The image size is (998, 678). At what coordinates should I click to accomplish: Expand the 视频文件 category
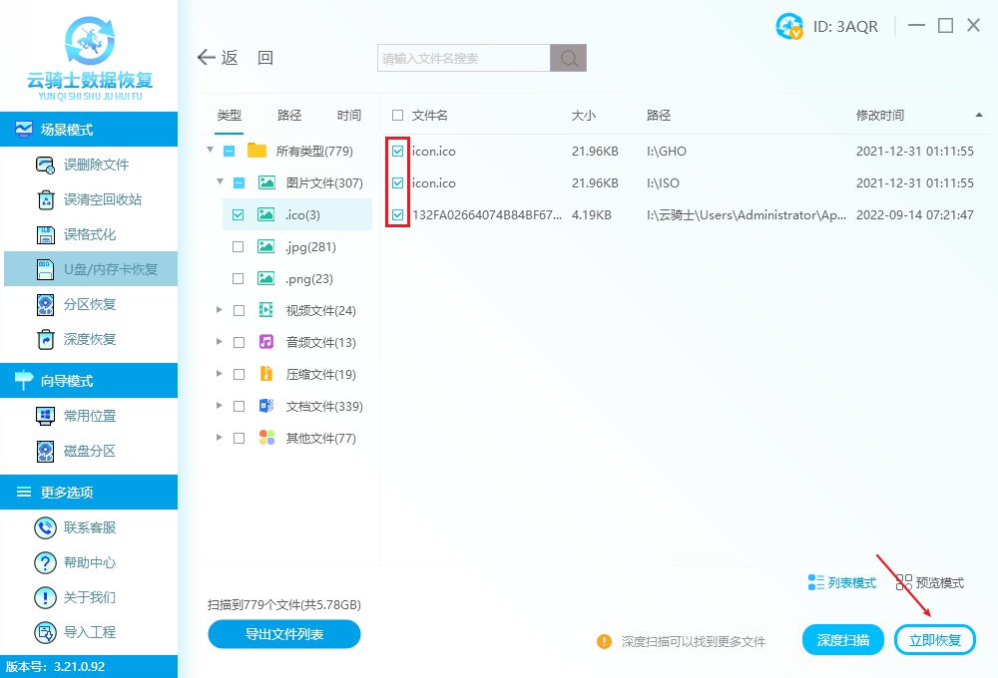(220, 310)
